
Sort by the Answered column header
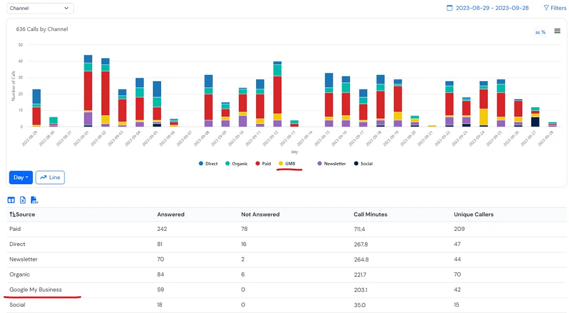[171, 214]
